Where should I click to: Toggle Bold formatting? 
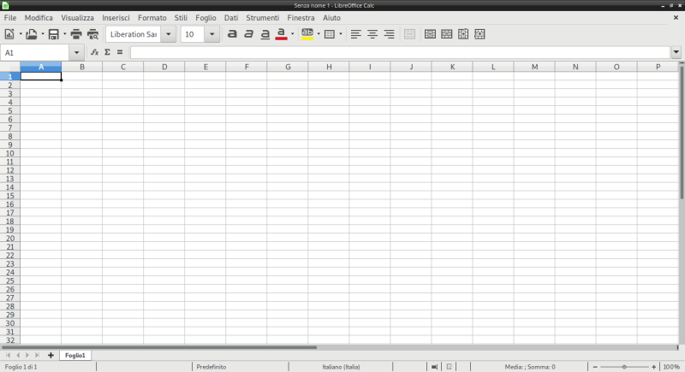(232, 34)
